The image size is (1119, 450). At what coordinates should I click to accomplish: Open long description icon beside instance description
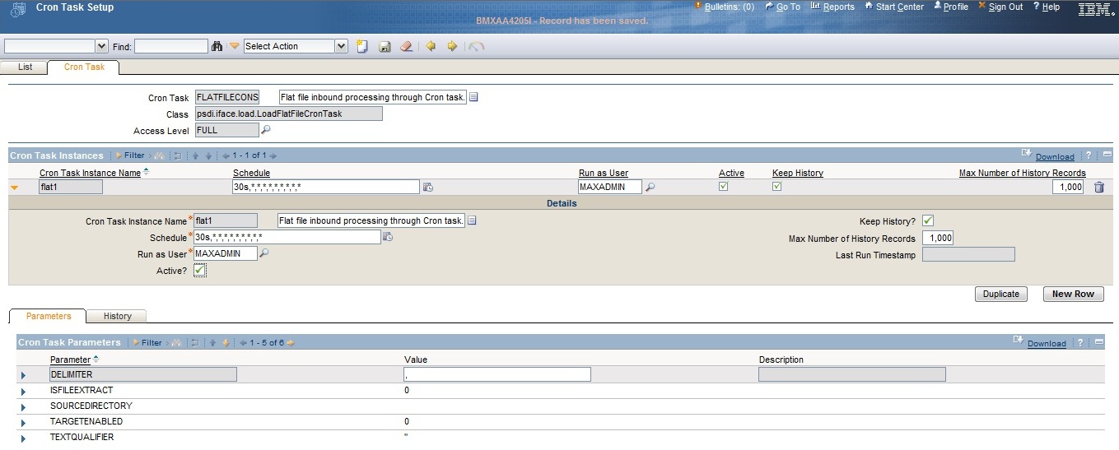(x=473, y=220)
